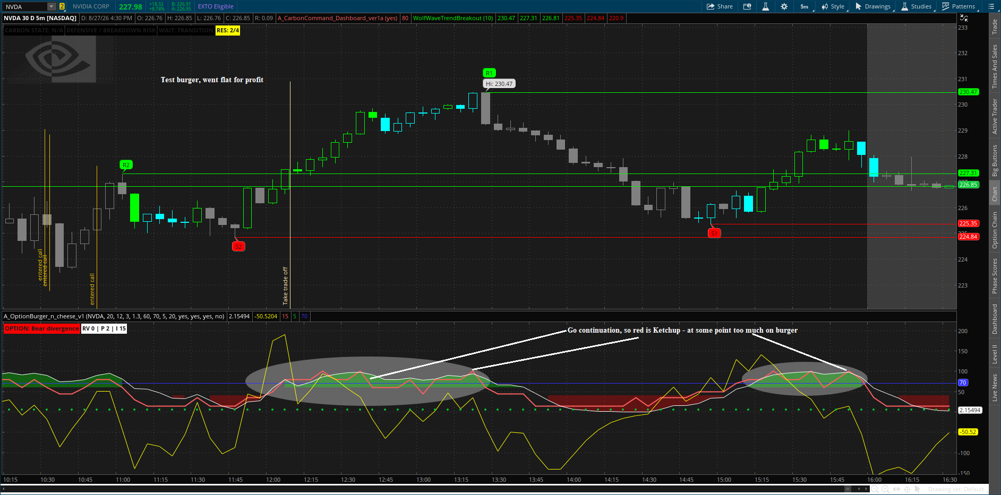Click the A_CarbonCommand_Dashboard study title
The height and width of the screenshot is (495, 1001).
337,18
